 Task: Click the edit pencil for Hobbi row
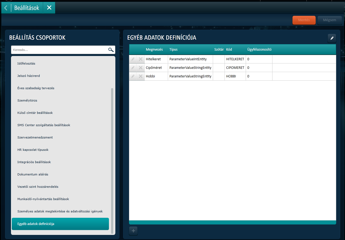point(133,76)
